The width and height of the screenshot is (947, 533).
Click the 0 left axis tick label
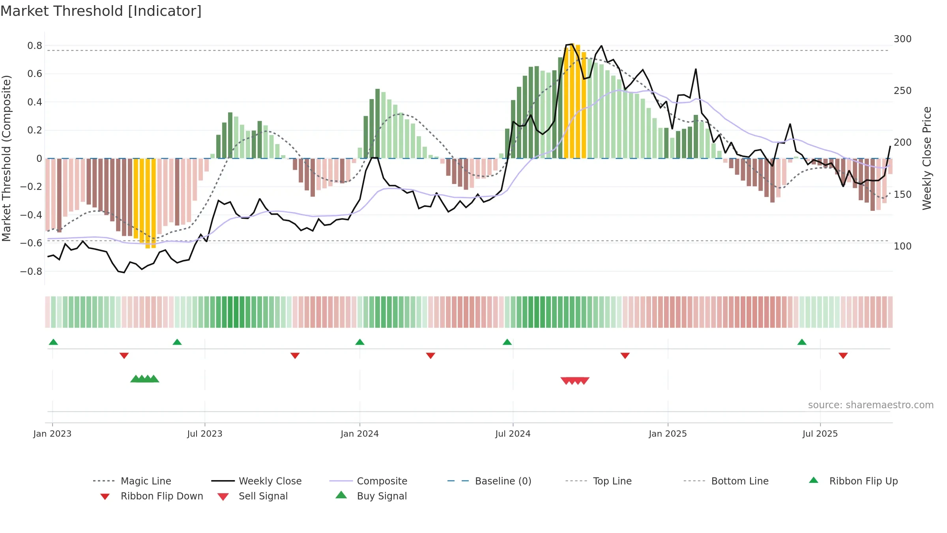tap(39, 159)
